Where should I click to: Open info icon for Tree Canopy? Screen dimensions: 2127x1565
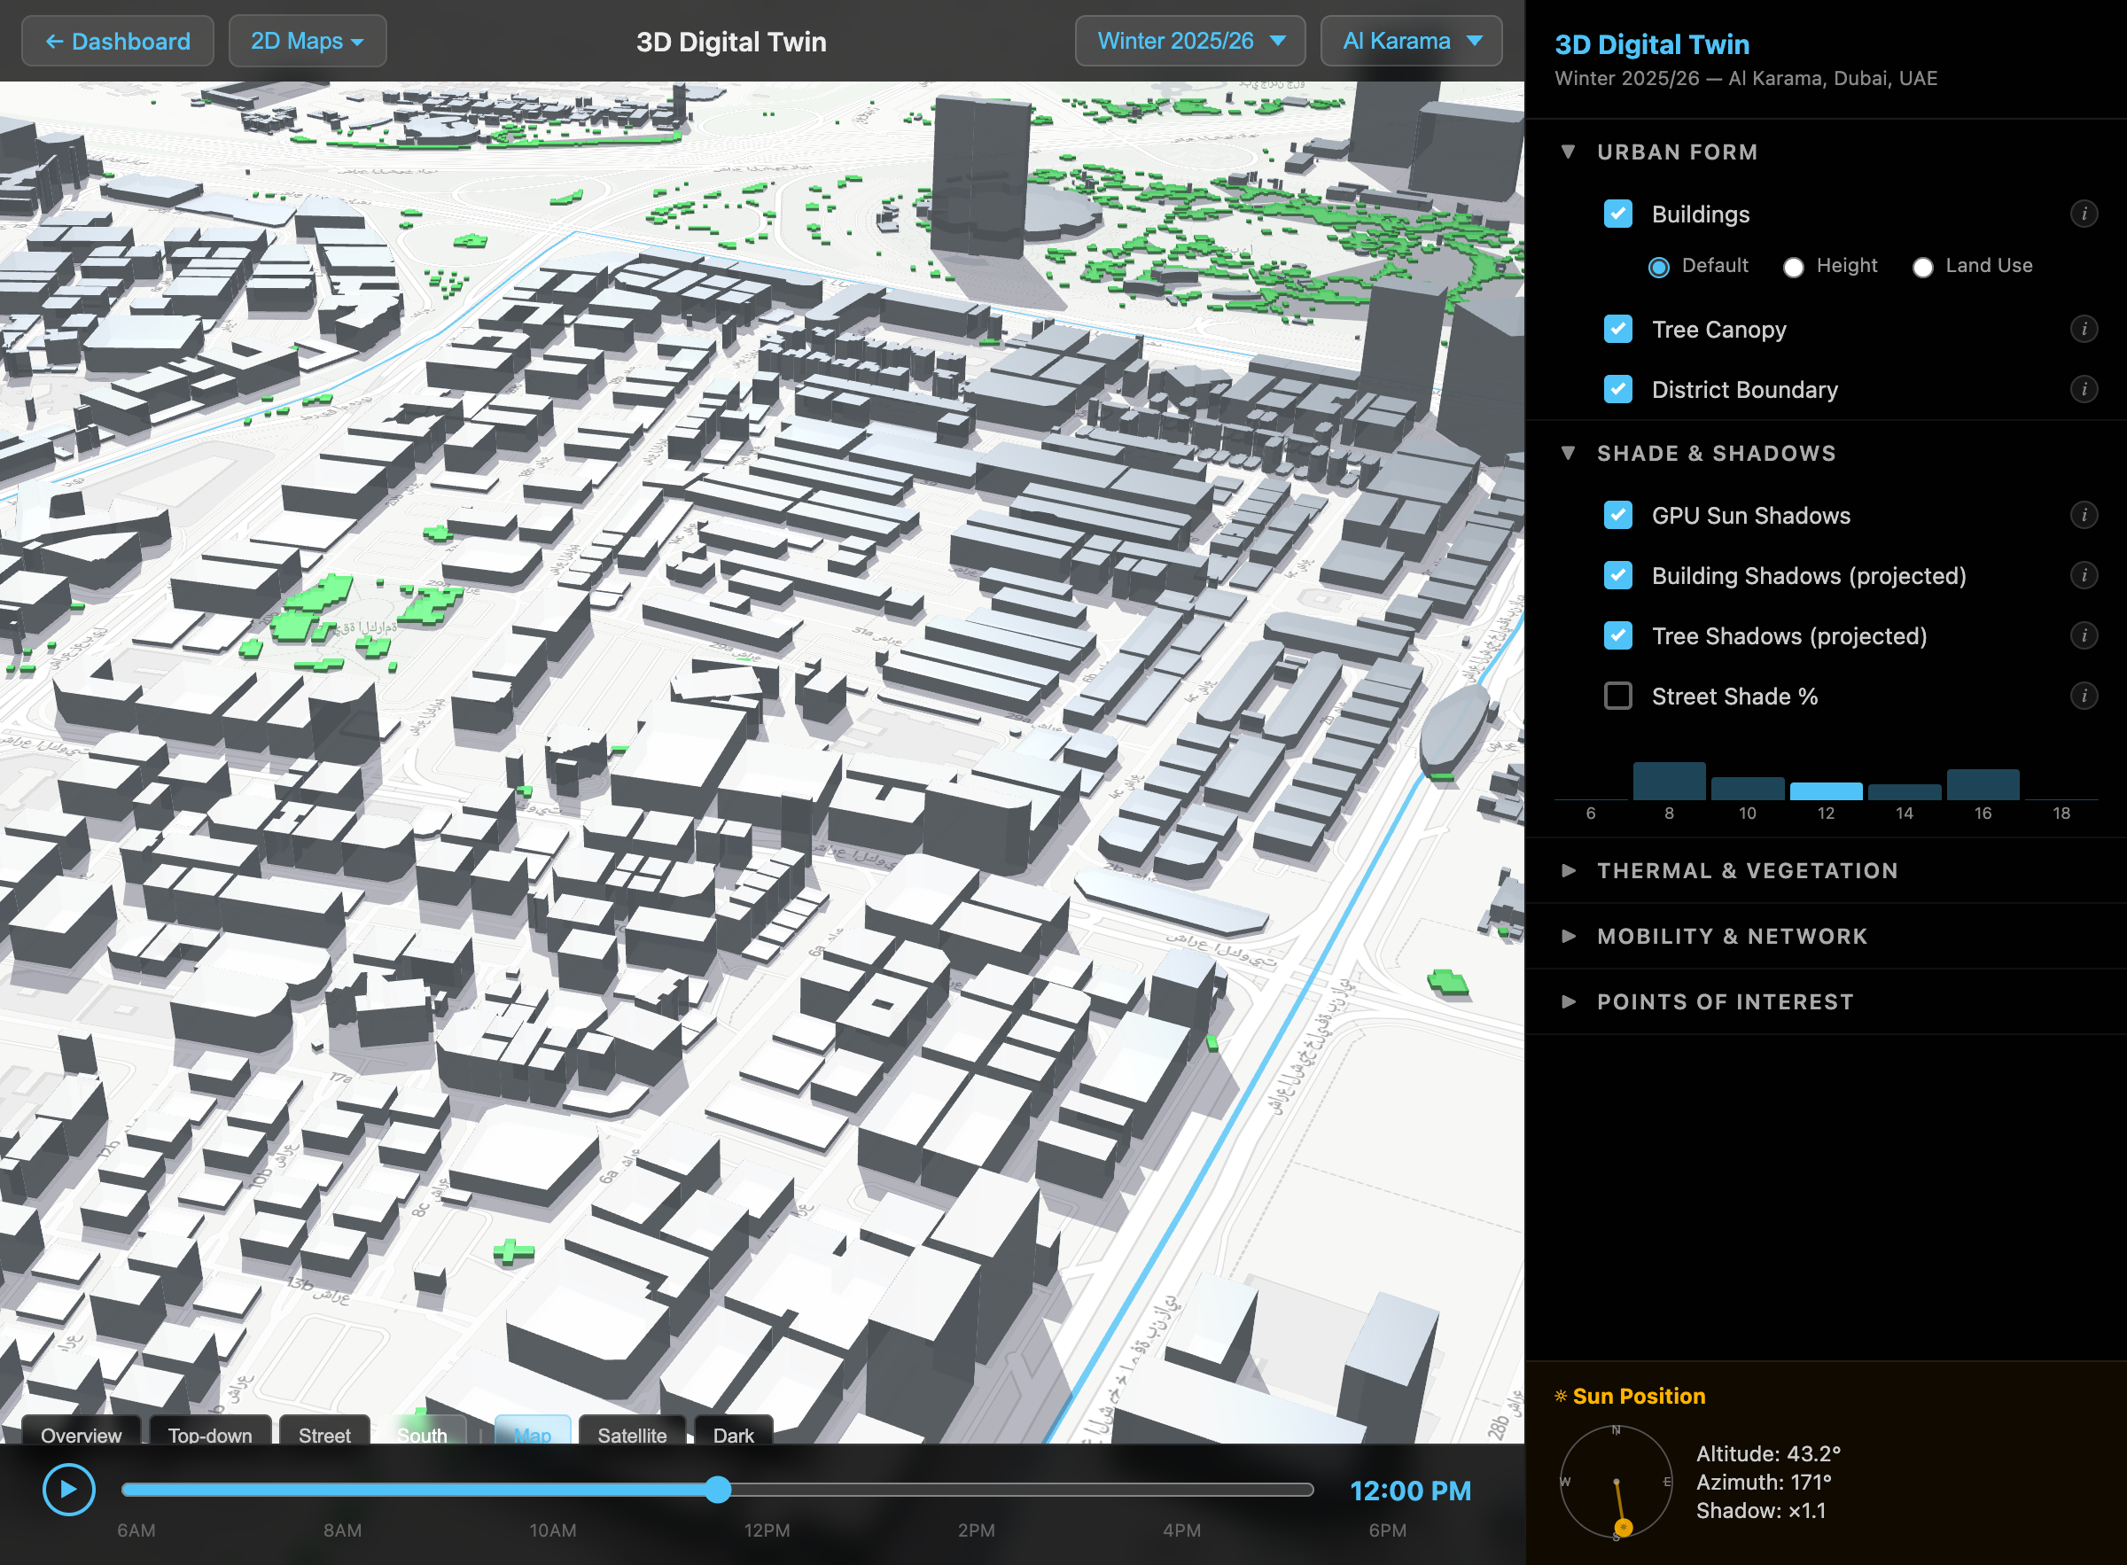[2084, 330]
